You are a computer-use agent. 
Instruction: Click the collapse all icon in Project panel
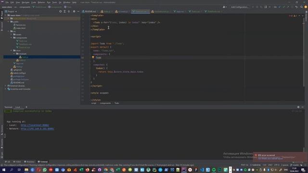coord(69,12)
